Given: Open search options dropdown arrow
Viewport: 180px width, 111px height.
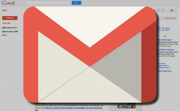Looking at the screenshot, I should point(68,3).
